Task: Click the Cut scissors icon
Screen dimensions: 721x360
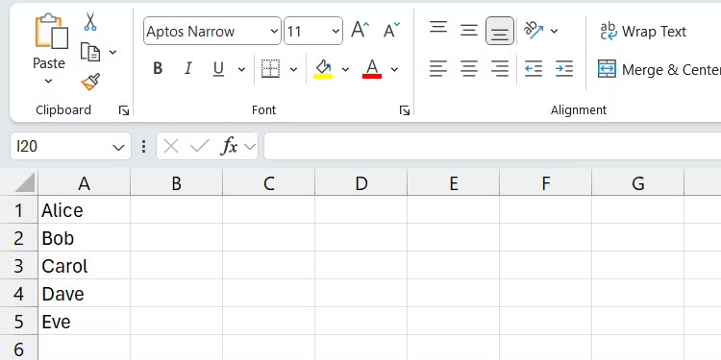Action: coord(90,21)
